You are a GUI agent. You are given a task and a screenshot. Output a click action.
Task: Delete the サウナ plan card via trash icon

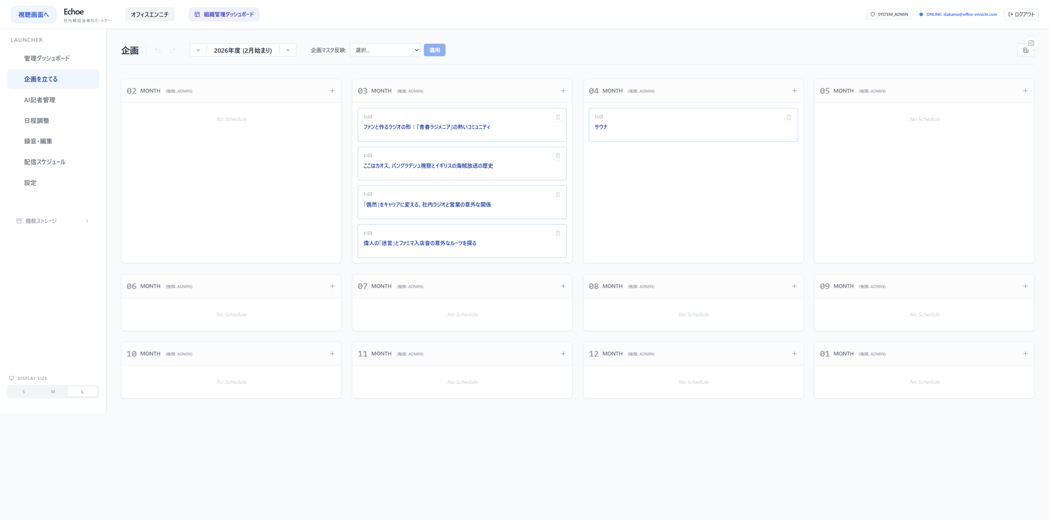[788, 118]
